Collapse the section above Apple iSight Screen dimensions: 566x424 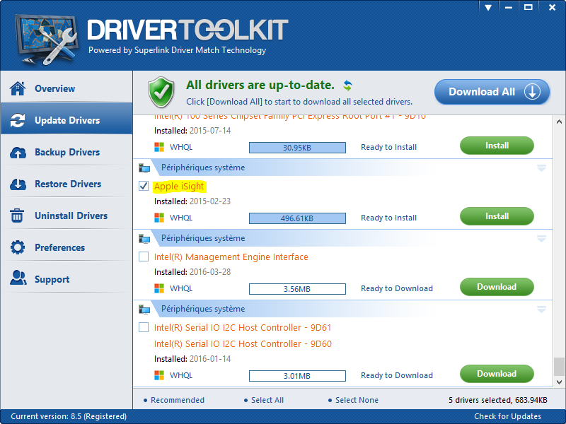point(541,168)
